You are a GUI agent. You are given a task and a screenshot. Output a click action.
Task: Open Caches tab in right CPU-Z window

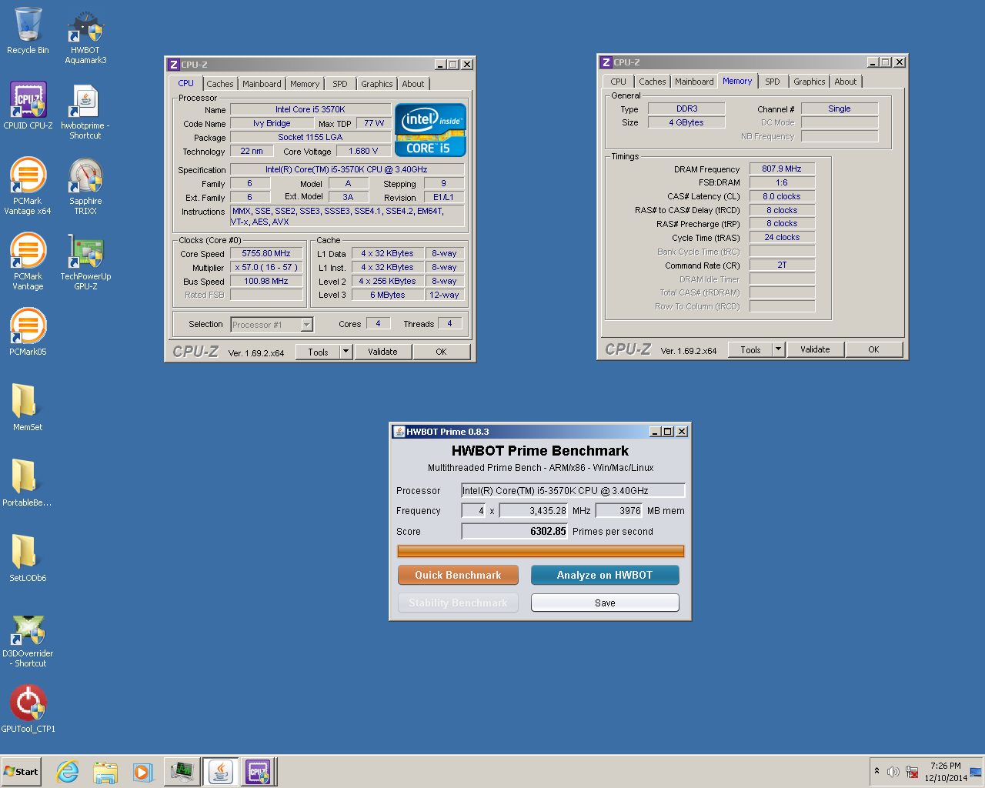pyautogui.click(x=652, y=82)
